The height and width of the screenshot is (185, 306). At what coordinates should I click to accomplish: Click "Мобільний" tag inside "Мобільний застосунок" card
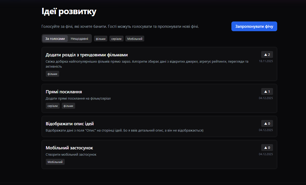[55, 162]
